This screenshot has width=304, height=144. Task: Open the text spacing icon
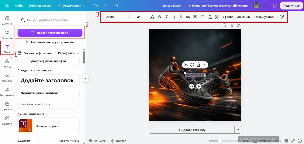[210, 17]
